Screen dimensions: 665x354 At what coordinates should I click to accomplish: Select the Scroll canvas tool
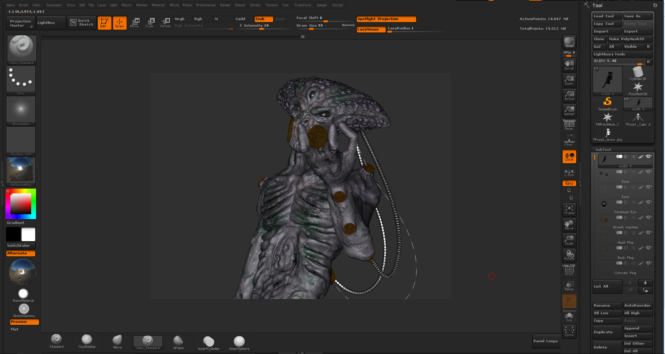pyautogui.click(x=569, y=65)
